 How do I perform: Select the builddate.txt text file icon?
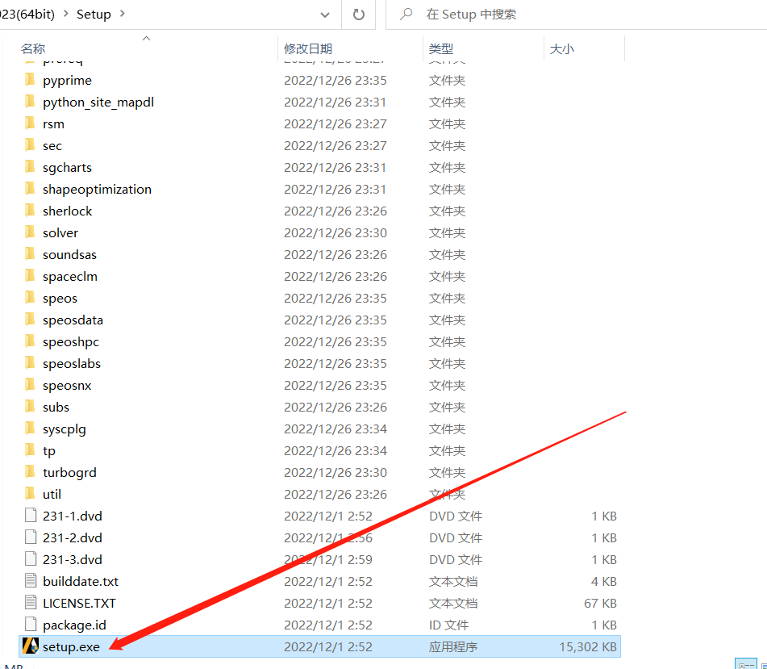[31, 581]
